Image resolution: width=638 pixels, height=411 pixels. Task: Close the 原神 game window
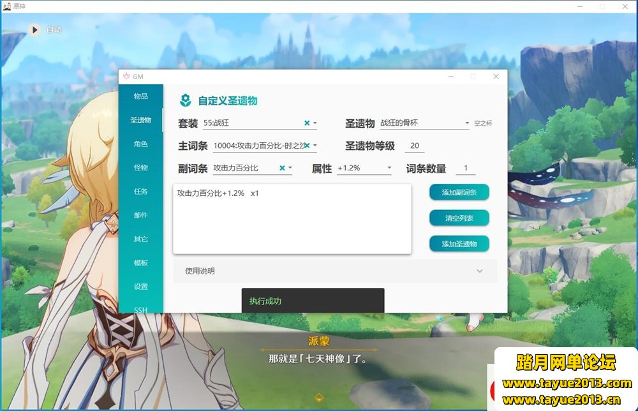tap(625, 6)
